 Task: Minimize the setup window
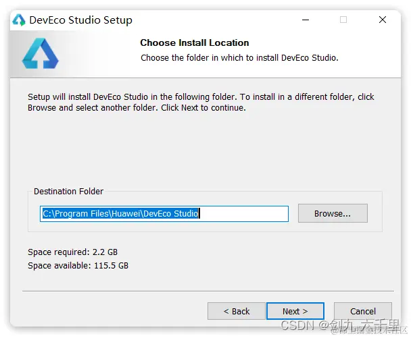pos(306,20)
